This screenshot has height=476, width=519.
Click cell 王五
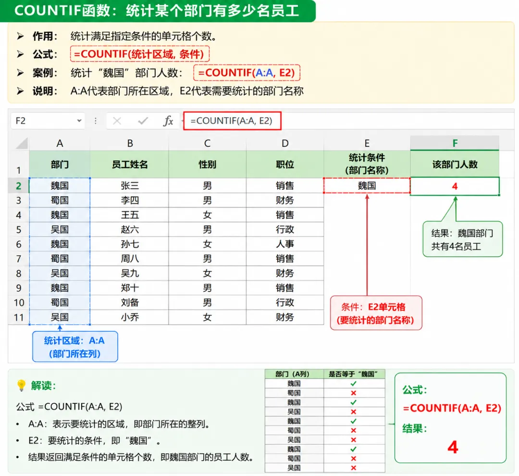(x=130, y=215)
